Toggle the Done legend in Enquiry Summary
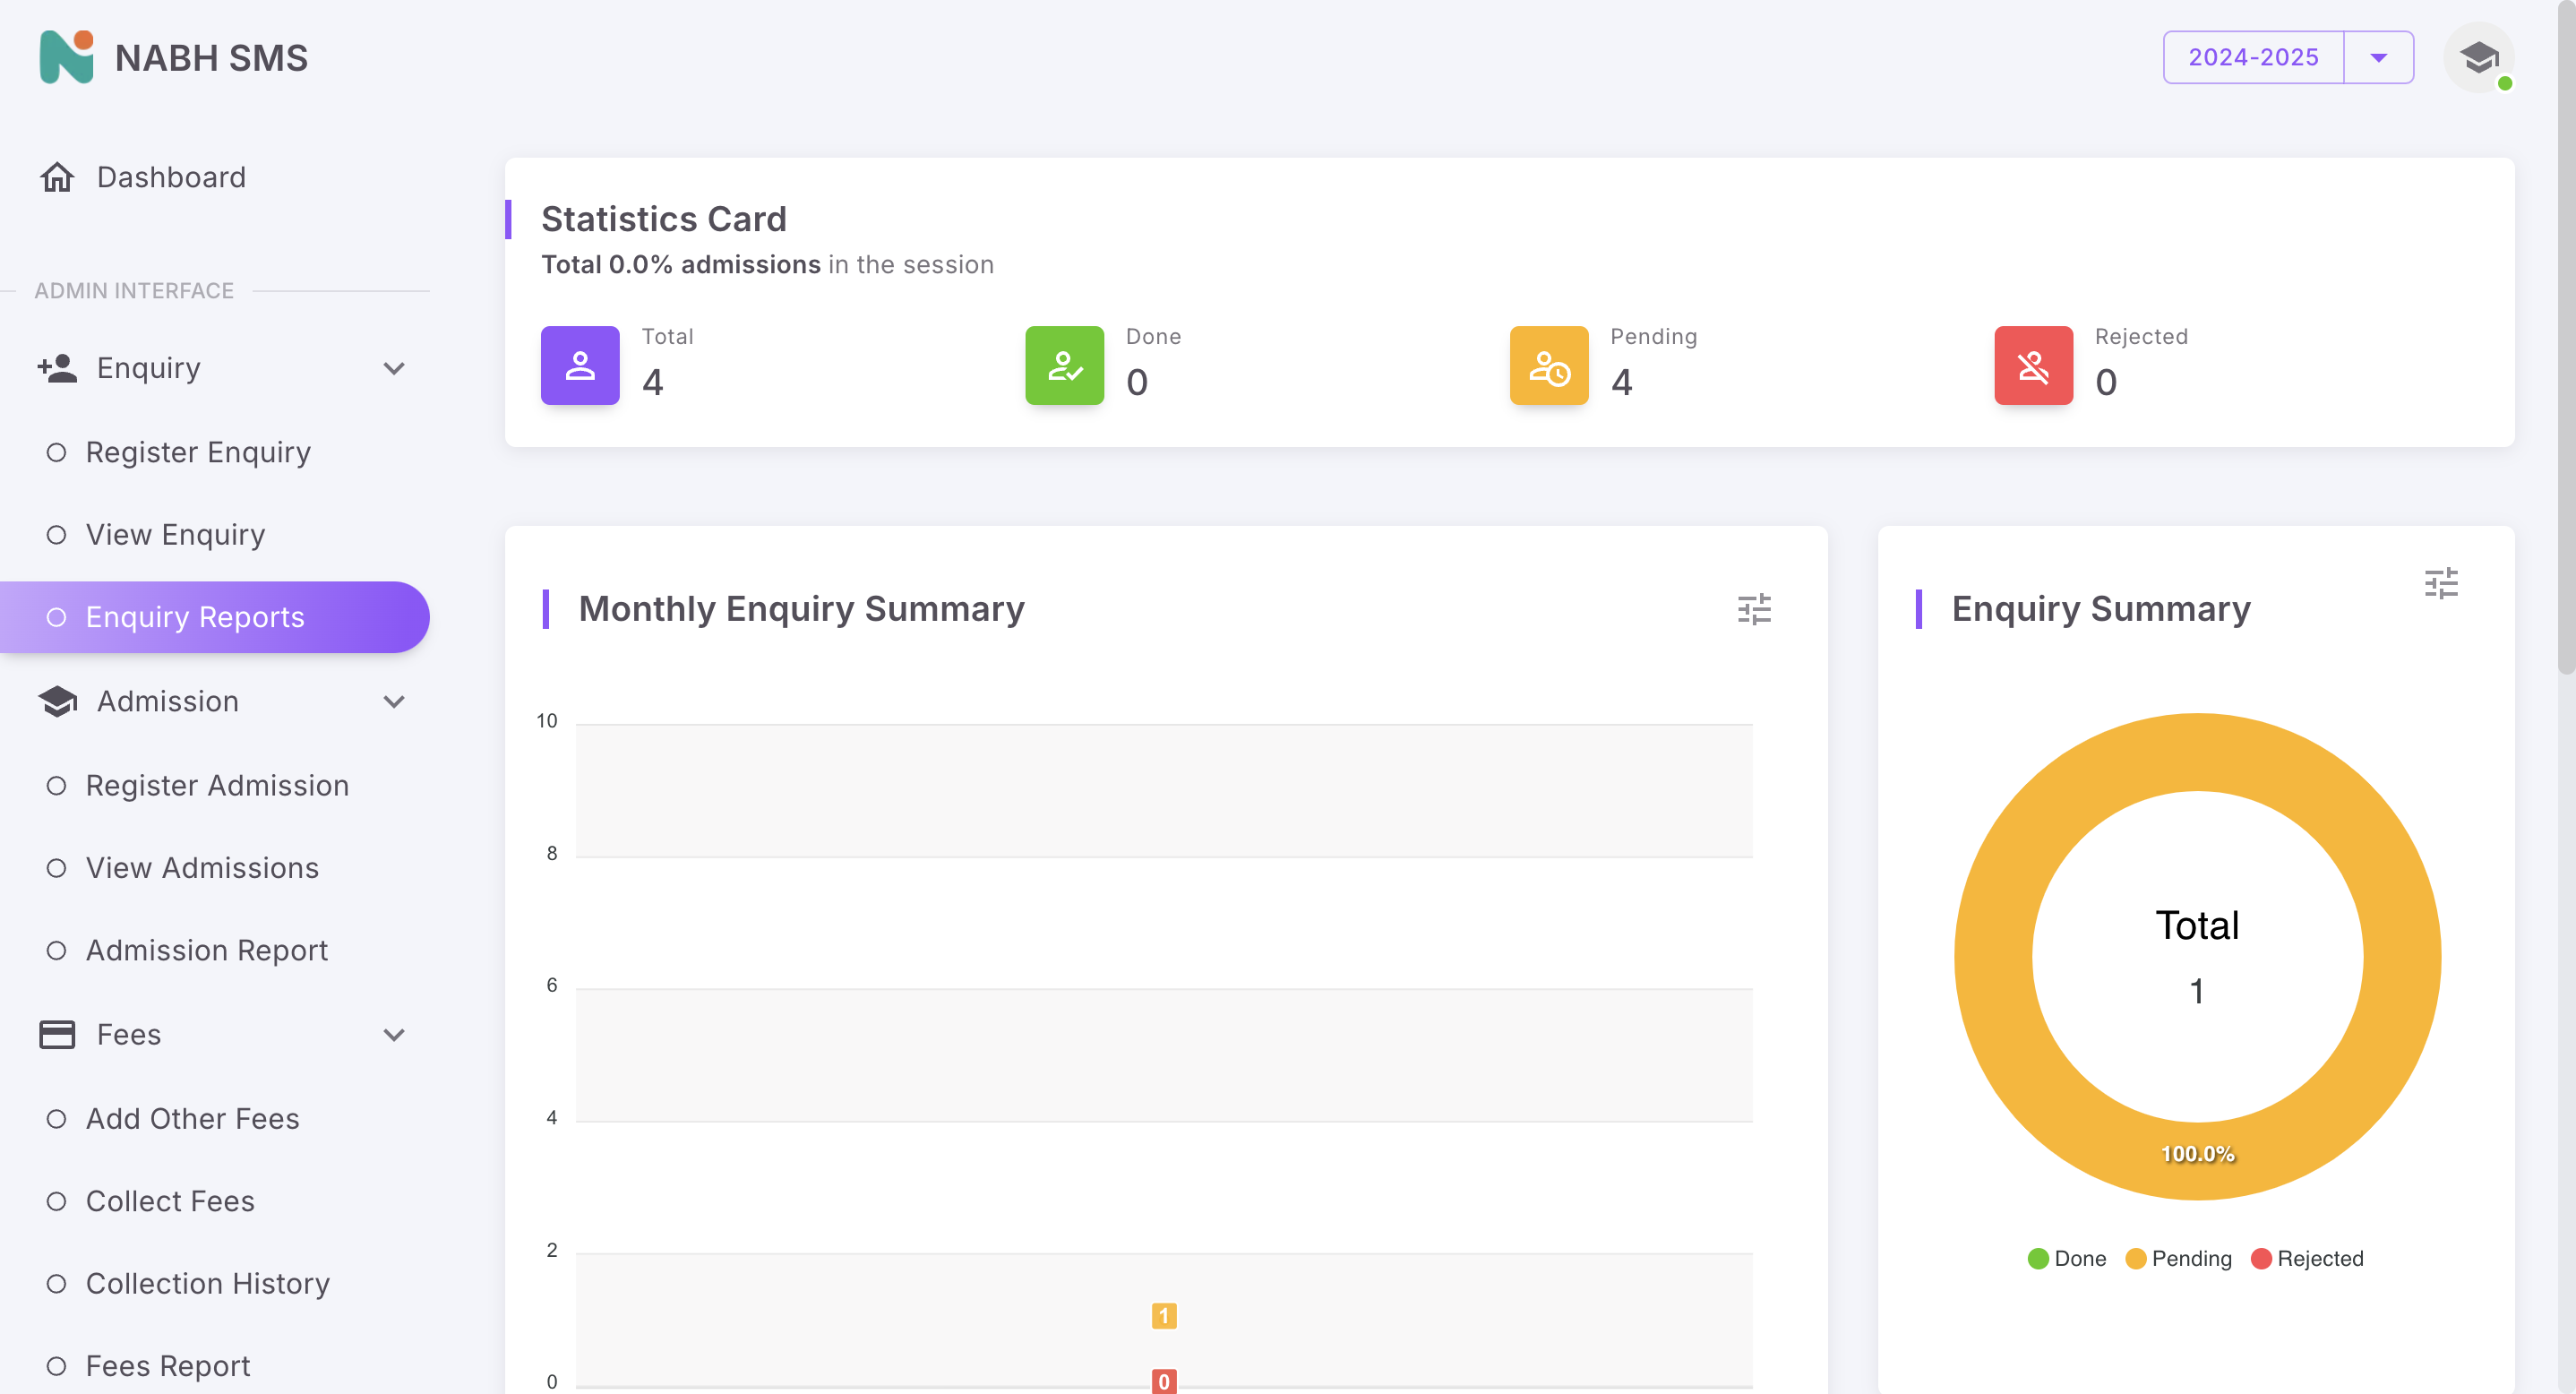Screen dimensions: 2576x1394 2066,1258
